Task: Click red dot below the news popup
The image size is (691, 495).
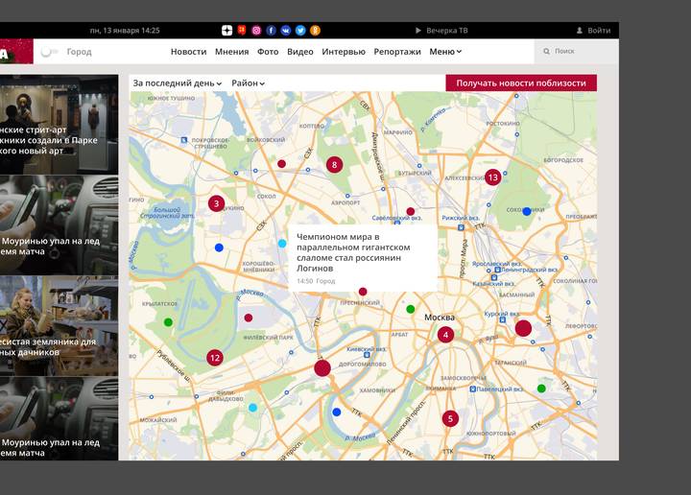Action: (363, 292)
